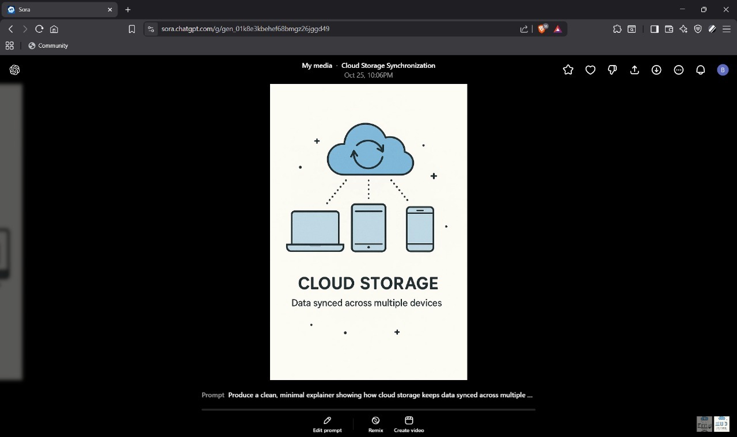Click the Remix button
737x437 pixels.
[375, 424]
